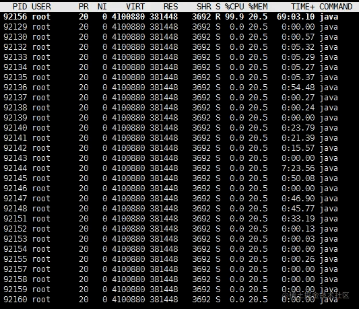The image size is (359, 309).
Task: Click the 0:54.48 time entry
Action: click(298, 88)
